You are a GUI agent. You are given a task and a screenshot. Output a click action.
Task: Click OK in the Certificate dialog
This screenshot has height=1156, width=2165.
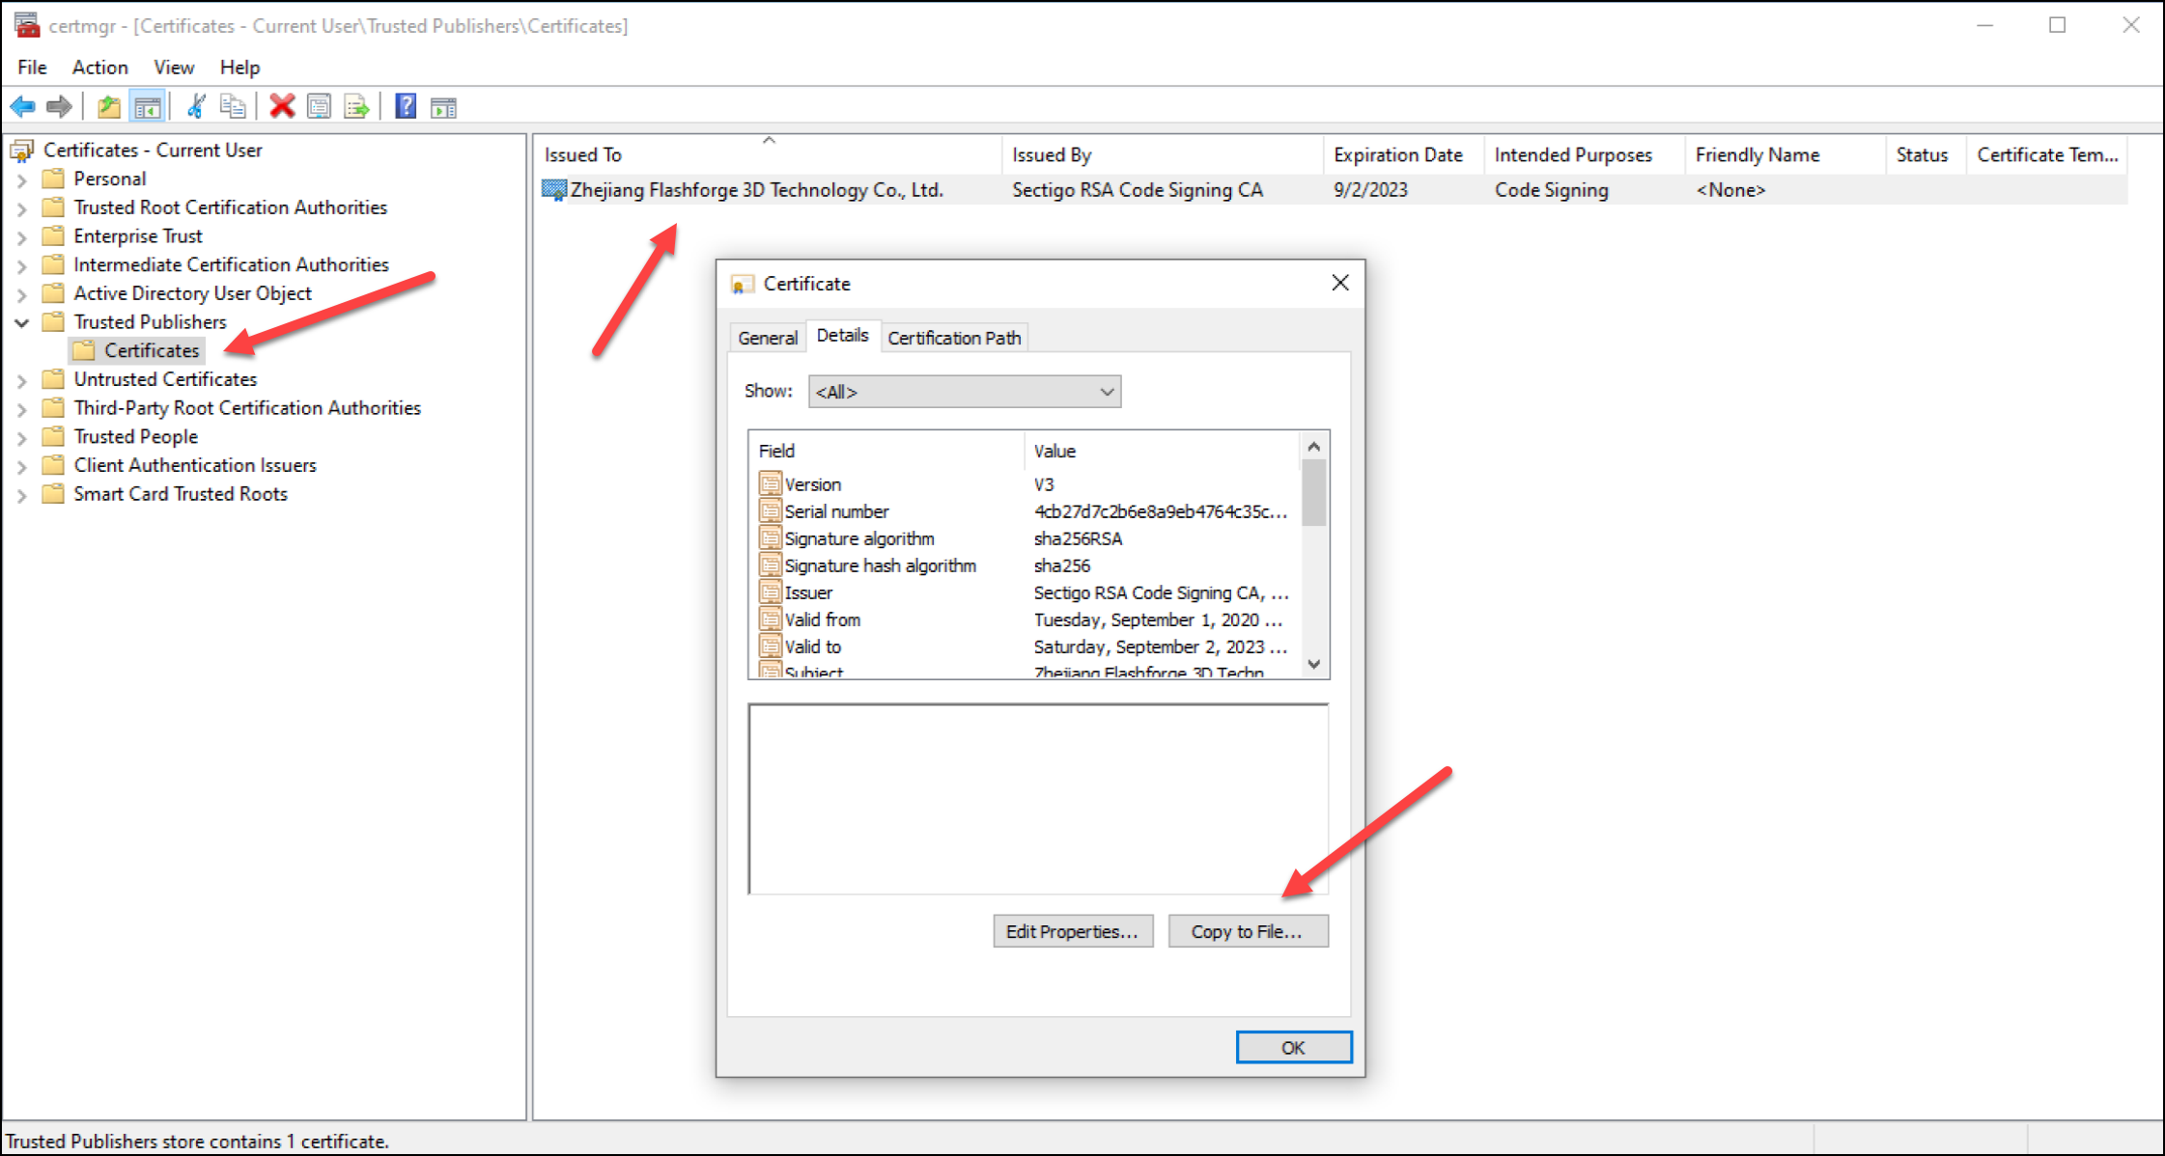click(x=1294, y=1047)
